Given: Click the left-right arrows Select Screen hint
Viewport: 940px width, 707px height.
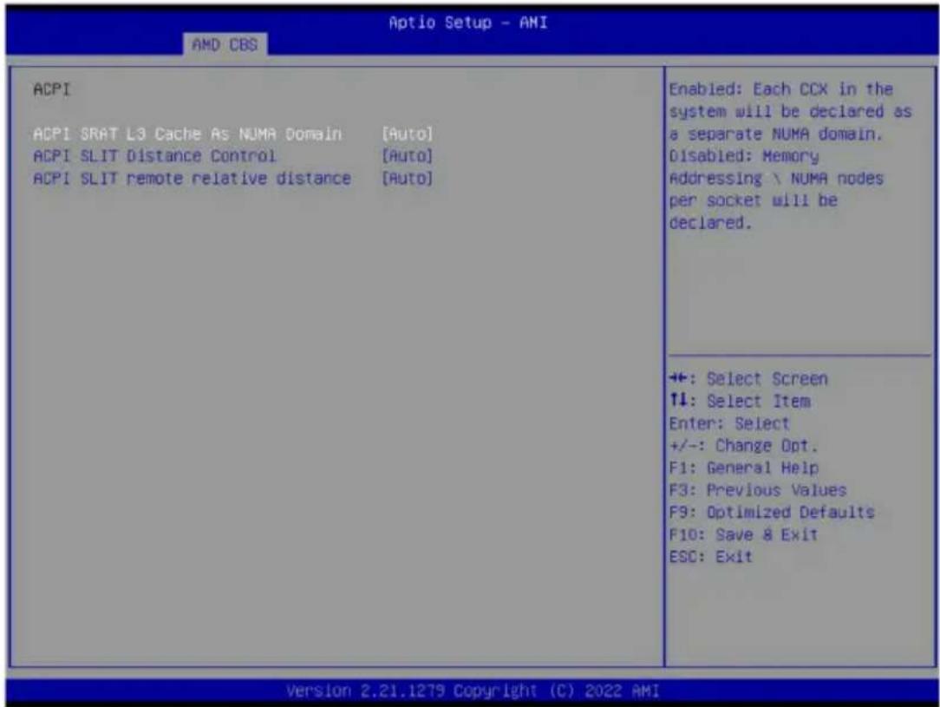Looking at the screenshot, I should click(748, 379).
